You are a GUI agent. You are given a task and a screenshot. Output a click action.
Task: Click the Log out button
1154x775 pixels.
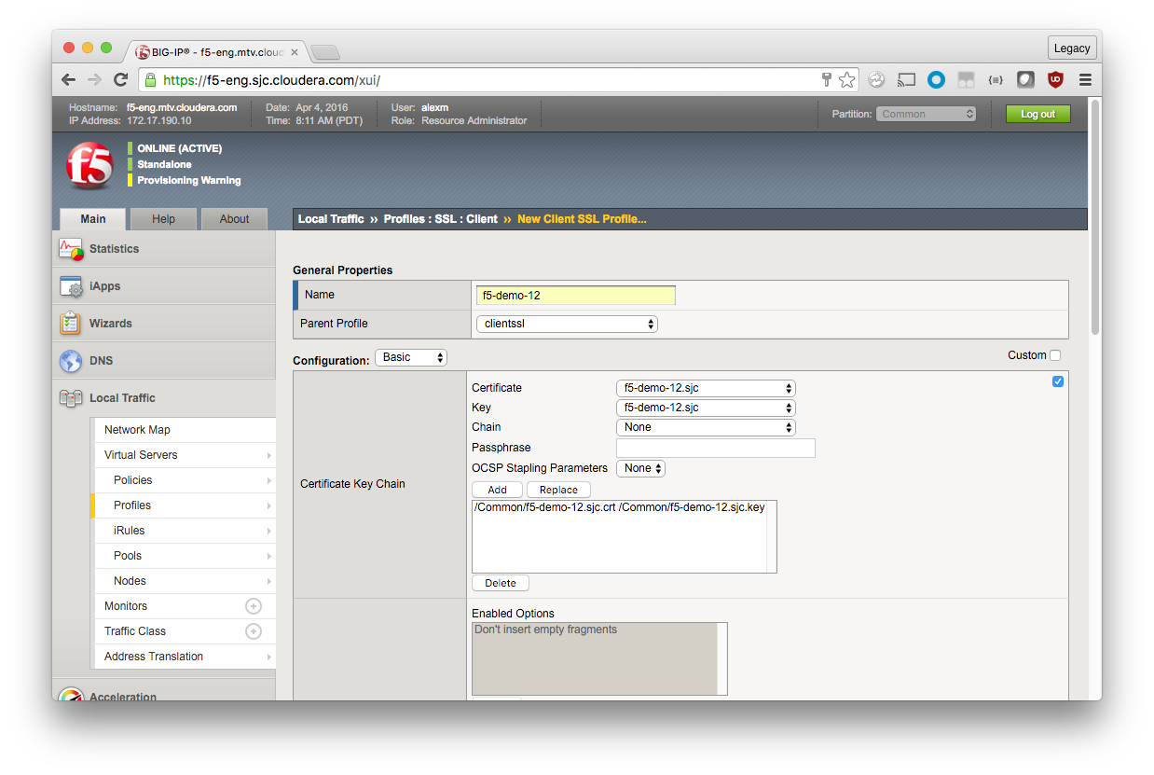tap(1037, 114)
